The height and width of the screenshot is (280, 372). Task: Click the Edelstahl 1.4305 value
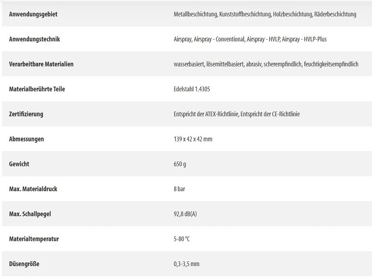(192, 89)
